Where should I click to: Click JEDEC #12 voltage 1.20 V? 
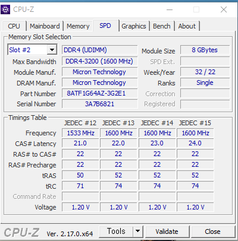[x=80, y=207]
